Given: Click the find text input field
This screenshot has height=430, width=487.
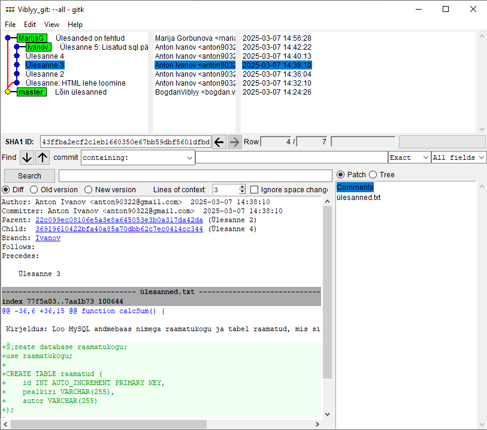Looking at the screenshot, I should [x=292, y=158].
